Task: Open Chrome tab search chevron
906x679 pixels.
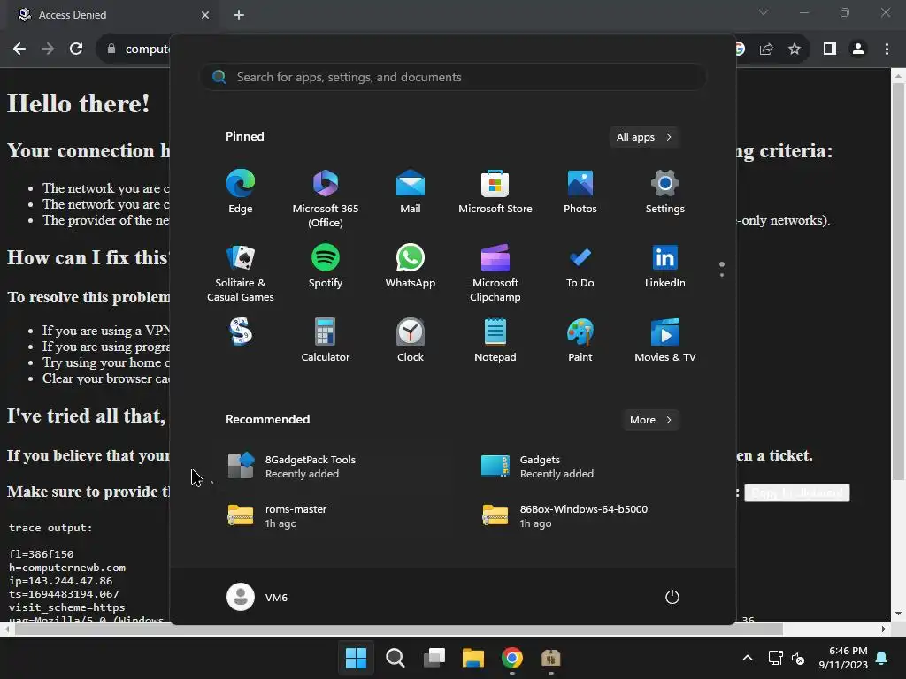Action: pyautogui.click(x=764, y=12)
